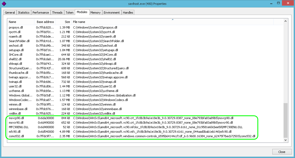The width and height of the screenshot is (295, 158).
Task: Click the 1.39 MB size cell
Action: pos(65,27)
